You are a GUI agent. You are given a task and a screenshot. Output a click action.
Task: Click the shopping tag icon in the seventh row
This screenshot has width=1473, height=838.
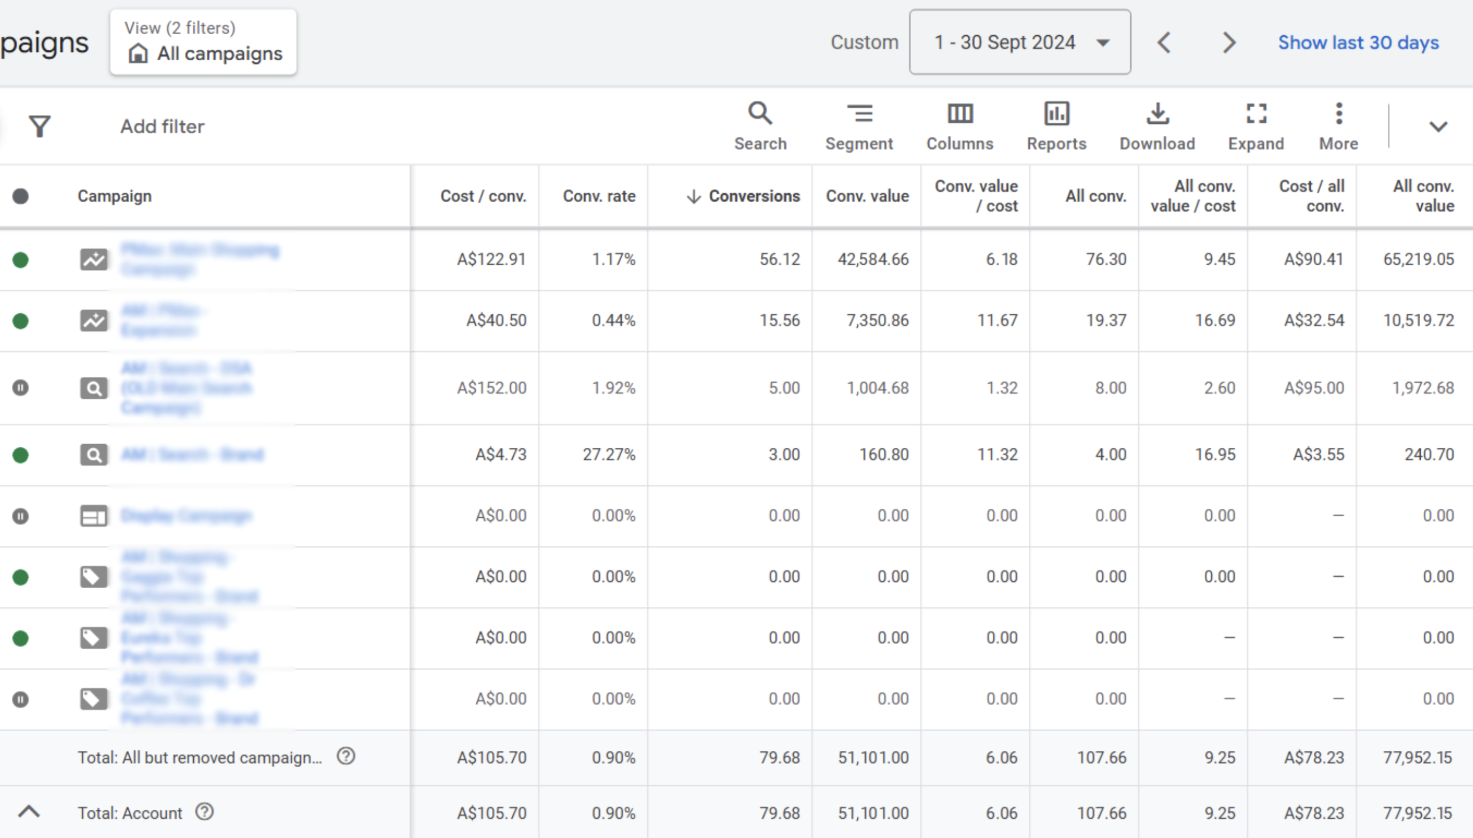pos(93,638)
